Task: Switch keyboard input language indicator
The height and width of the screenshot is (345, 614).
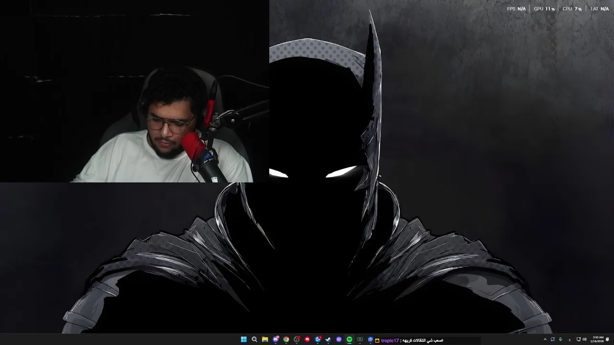Action: point(569,340)
